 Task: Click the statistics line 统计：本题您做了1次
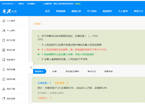coord(72,88)
